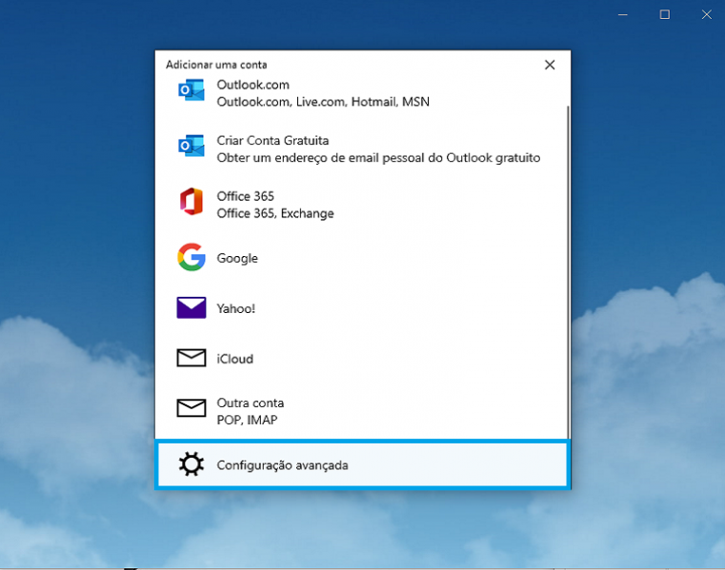Close the Adicionar uma conta dialog
Screen dimensions: 725x570
[550, 65]
